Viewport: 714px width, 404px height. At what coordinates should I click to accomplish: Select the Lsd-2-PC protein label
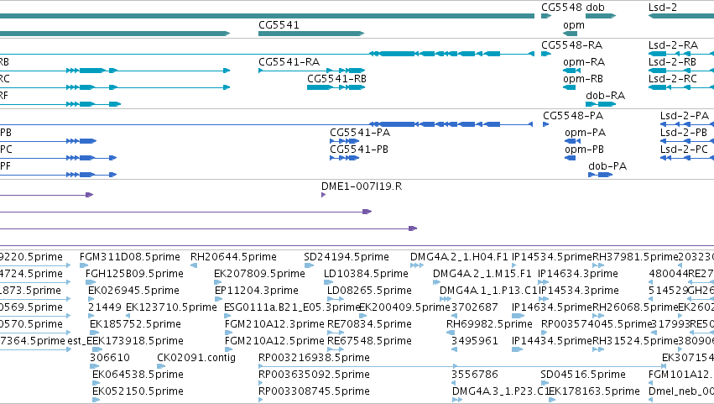[684, 150]
